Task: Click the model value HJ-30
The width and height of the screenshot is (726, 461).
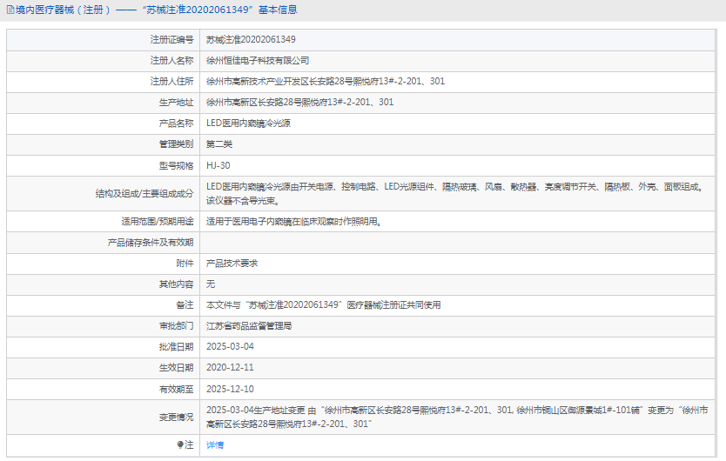Action: pos(218,166)
